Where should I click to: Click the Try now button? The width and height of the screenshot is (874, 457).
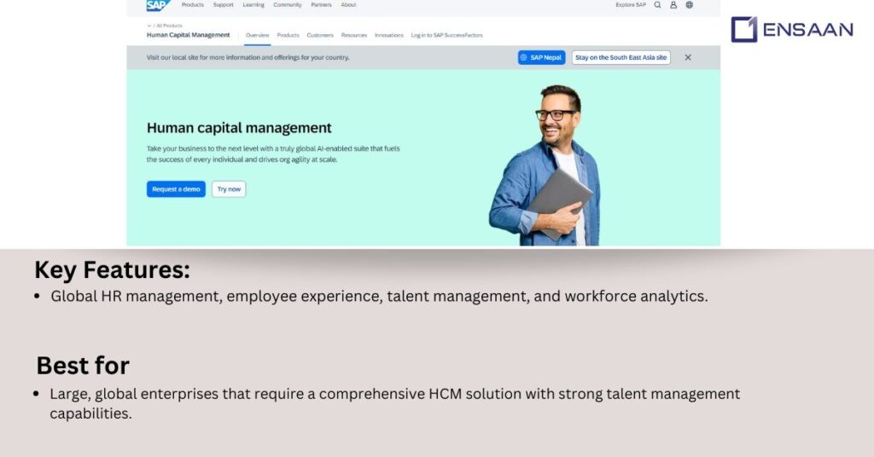[x=229, y=189]
